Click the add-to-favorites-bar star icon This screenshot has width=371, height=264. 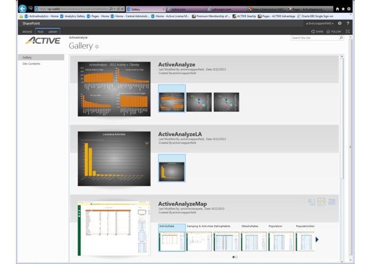coord(21,17)
